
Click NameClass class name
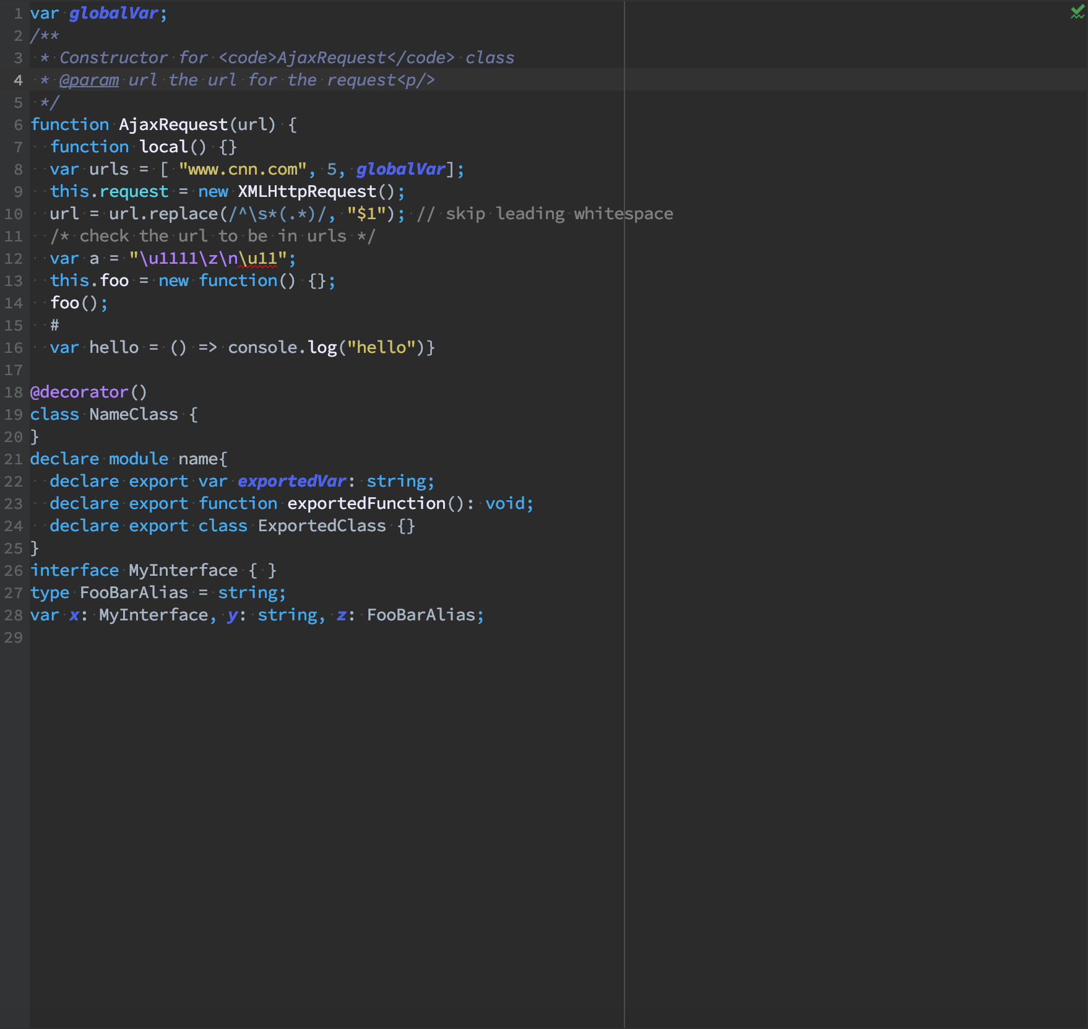(x=134, y=414)
